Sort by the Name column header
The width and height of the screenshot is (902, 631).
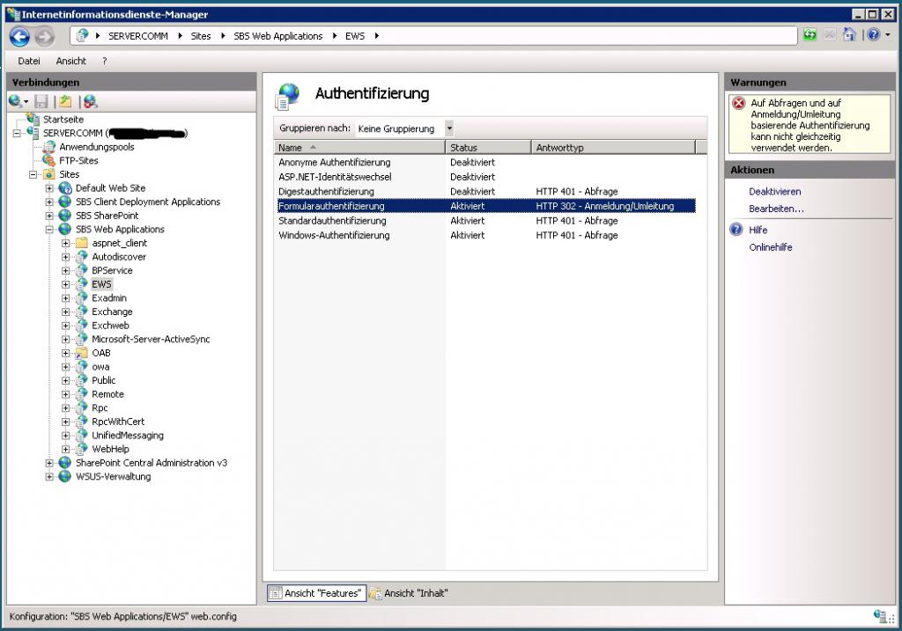coord(359,148)
